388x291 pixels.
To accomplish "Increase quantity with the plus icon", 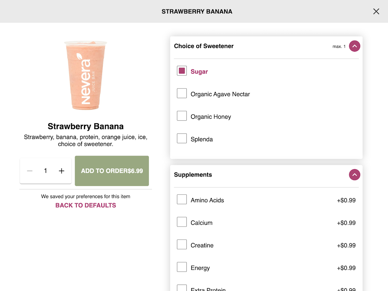I will point(61,171).
